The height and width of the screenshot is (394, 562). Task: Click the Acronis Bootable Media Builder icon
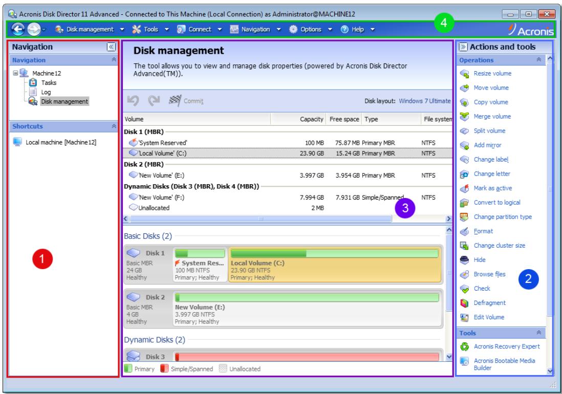[465, 361]
